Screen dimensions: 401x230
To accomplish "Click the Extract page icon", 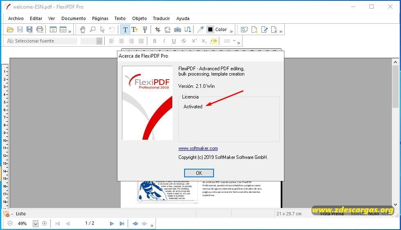I will tap(264, 29).
